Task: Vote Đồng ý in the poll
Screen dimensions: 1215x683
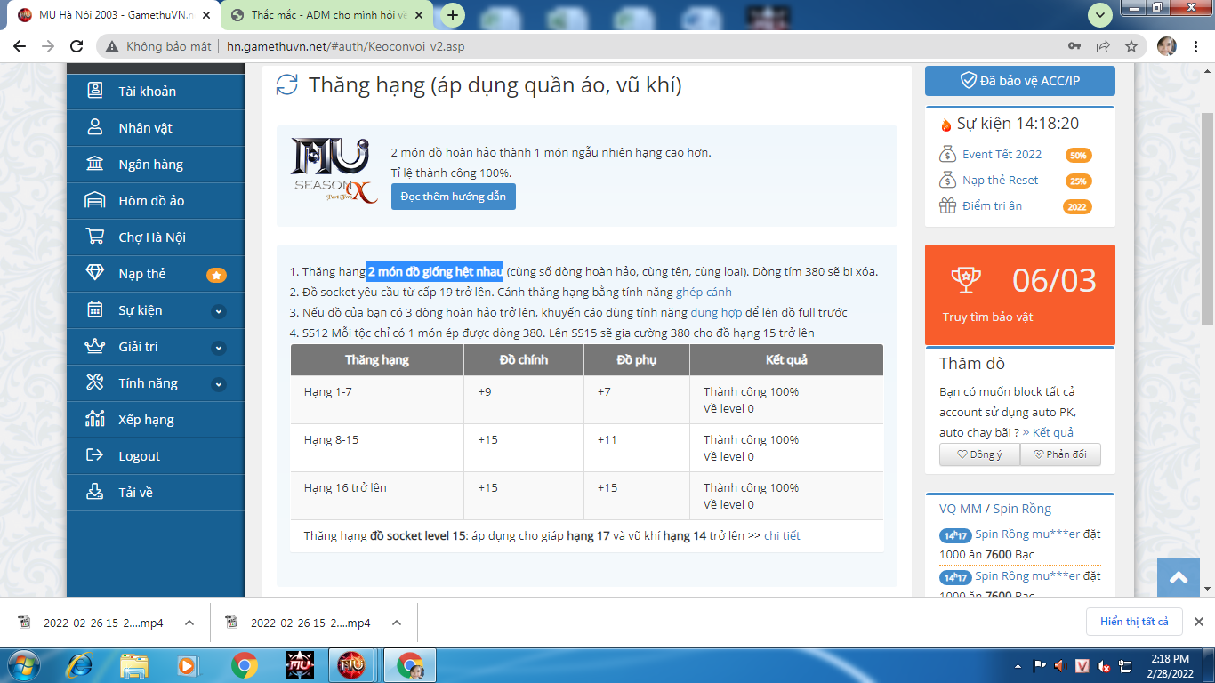Action: pos(979,454)
